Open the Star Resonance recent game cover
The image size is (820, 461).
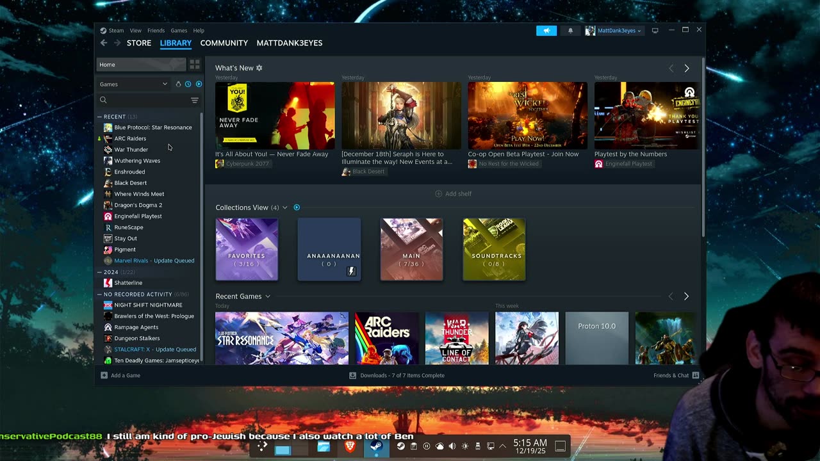(x=282, y=338)
